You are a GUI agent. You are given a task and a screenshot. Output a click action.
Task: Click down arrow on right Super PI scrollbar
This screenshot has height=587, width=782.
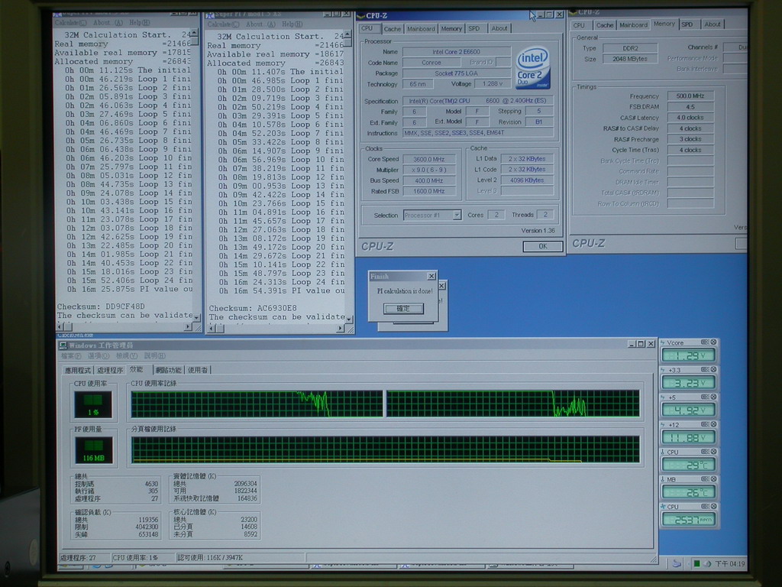pyautogui.click(x=349, y=319)
